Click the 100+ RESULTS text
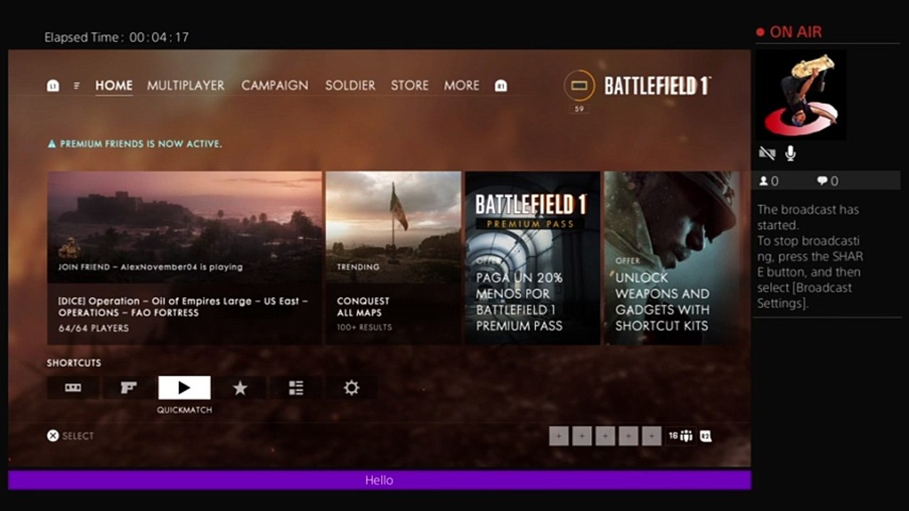The image size is (909, 511). click(365, 327)
